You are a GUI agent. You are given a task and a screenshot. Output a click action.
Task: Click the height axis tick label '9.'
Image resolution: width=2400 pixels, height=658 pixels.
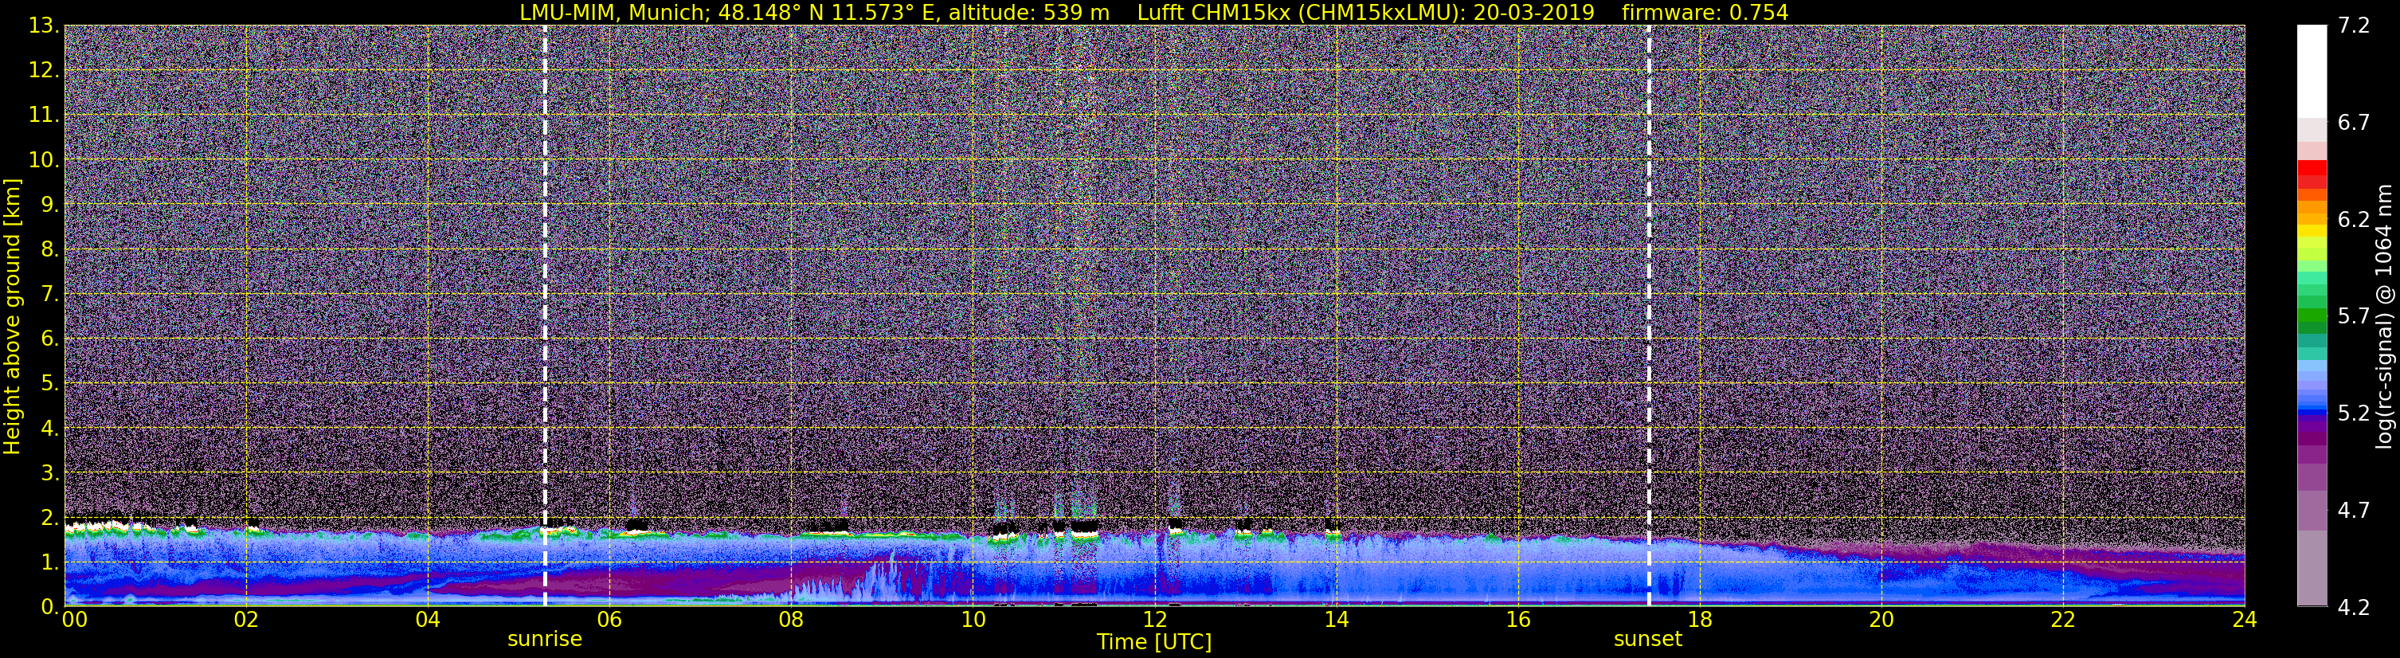[x=50, y=204]
